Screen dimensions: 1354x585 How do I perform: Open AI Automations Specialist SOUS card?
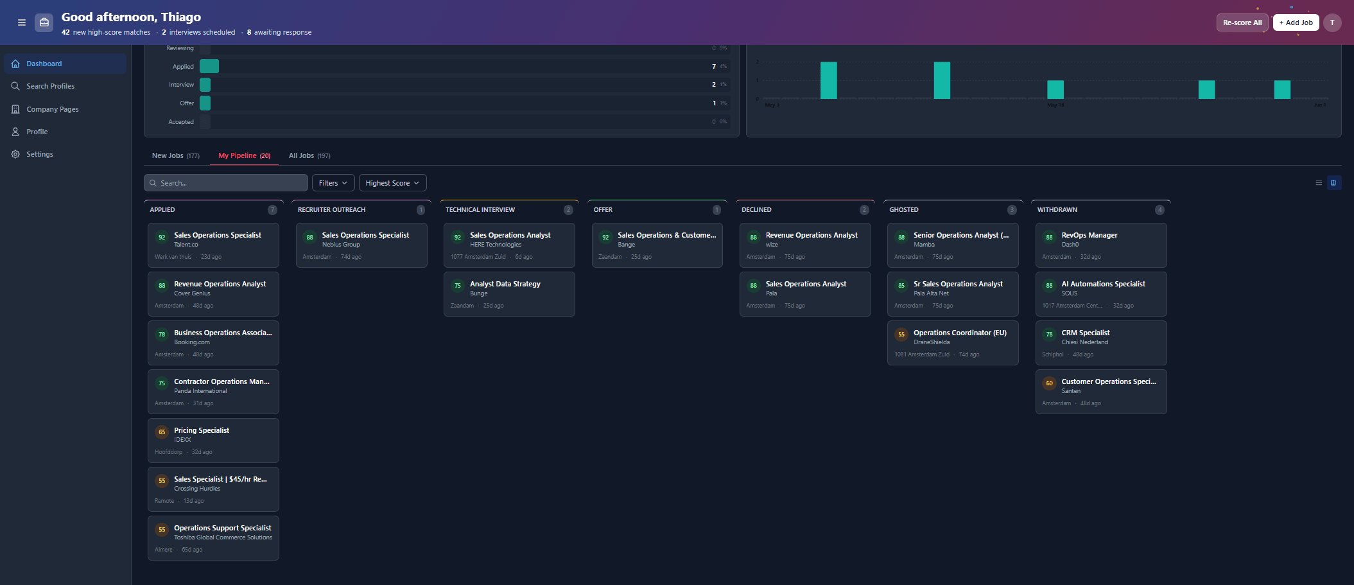coord(1101,294)
